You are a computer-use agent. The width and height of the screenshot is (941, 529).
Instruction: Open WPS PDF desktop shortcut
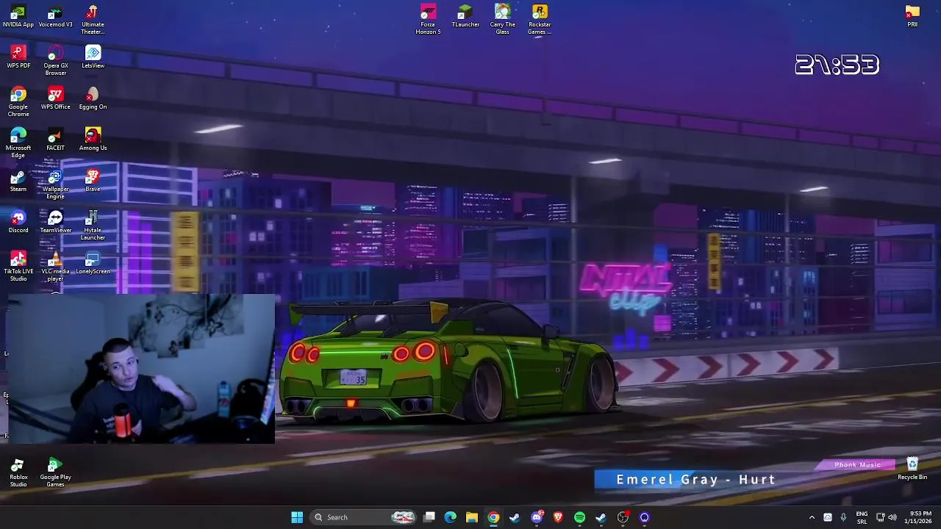(18, 57)
